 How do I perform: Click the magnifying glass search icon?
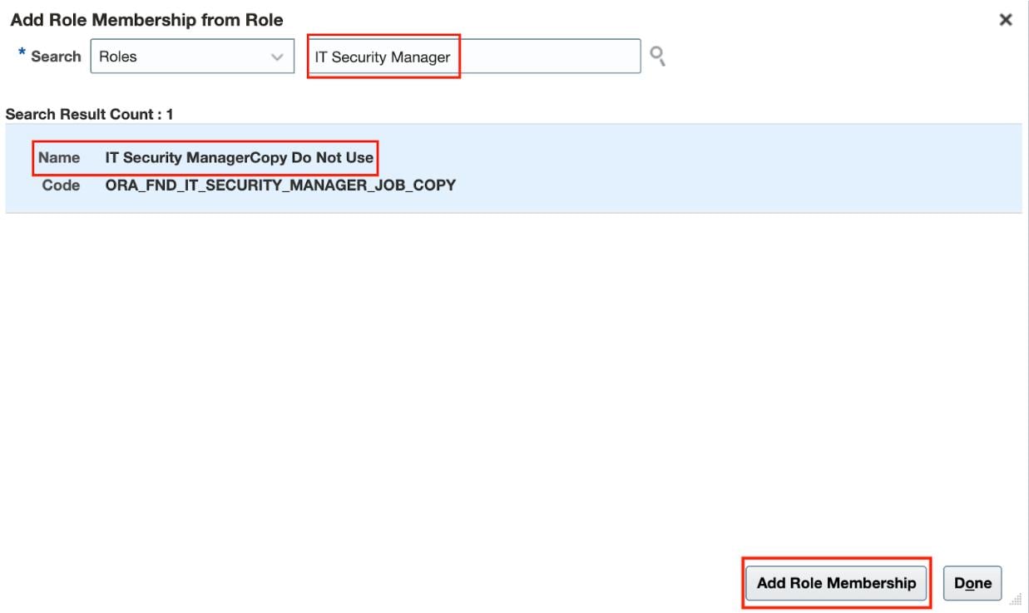point(659,57)
